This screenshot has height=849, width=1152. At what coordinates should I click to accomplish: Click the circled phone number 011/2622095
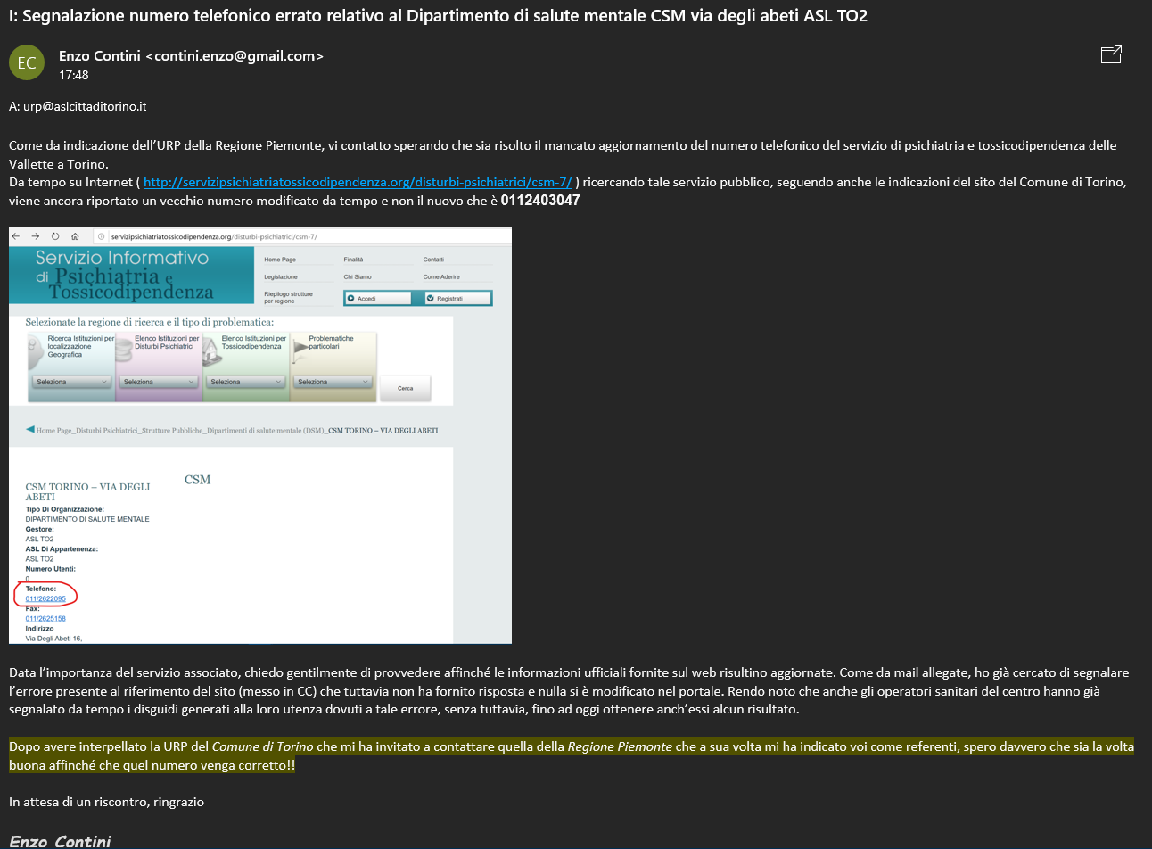(45, 598)
